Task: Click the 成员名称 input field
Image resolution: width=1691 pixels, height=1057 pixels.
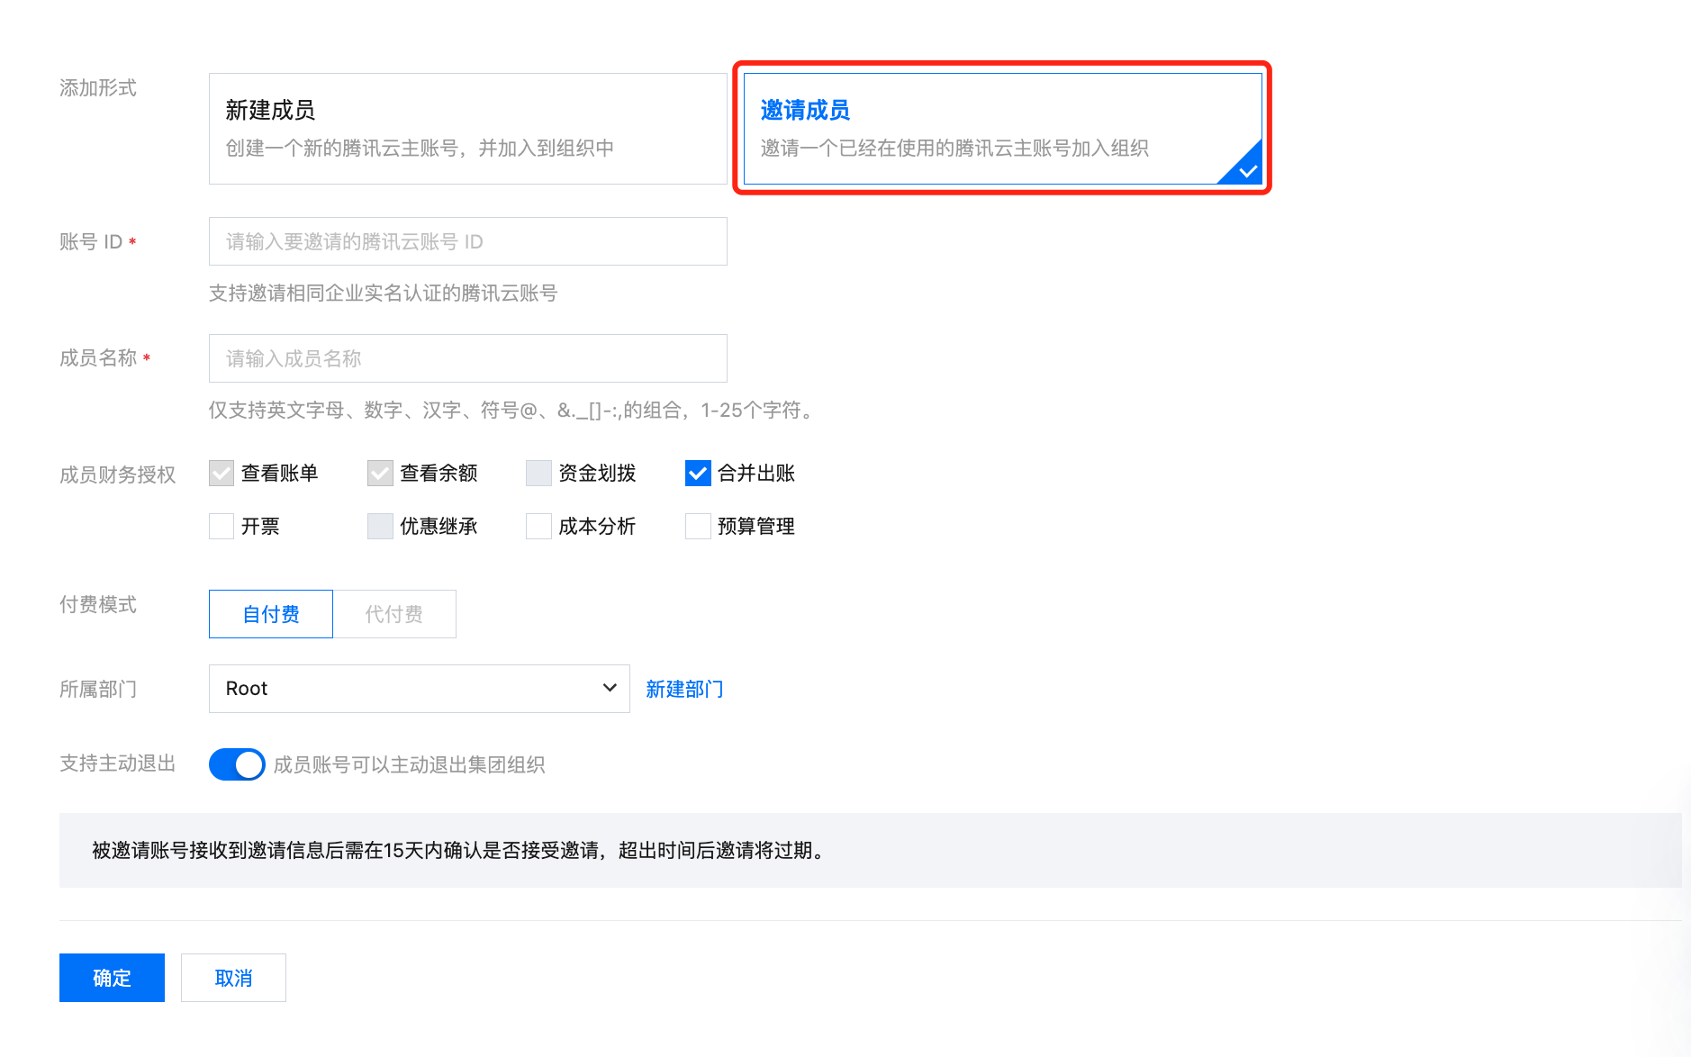Action: pos(467,358)
